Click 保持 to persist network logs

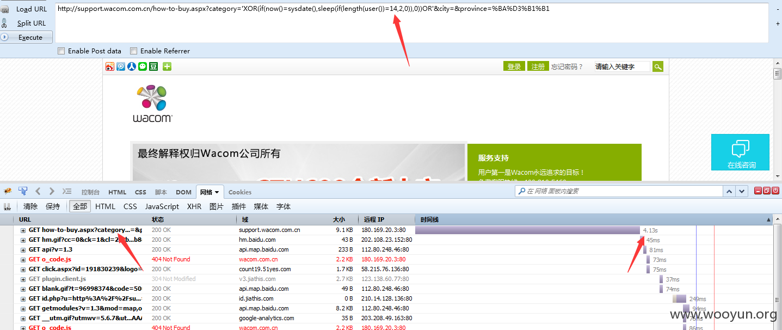tap(53, 206)
